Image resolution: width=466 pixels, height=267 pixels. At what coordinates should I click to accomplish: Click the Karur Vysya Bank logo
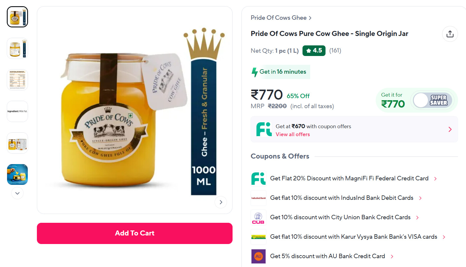pos(258,237)
